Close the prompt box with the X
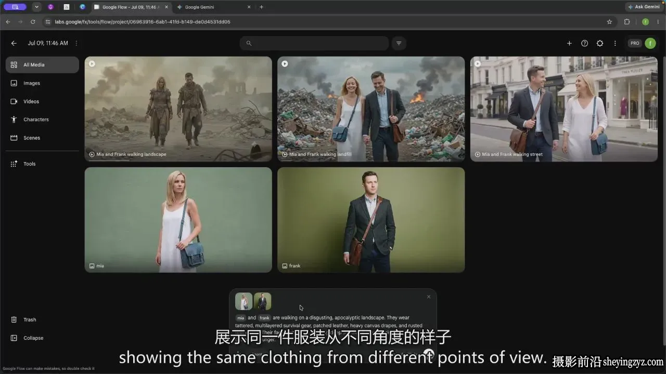Viewport: 666px width, 374px height. pos(429,297)
